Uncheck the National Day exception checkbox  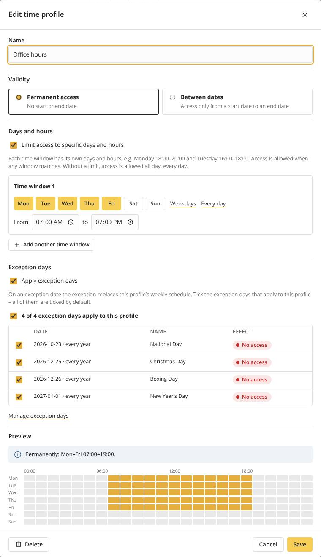pyautogui.click(x=19, y=345)
